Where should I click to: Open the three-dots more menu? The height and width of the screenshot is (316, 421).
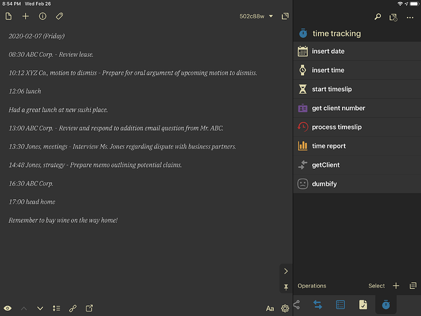[x=410, y=18]
